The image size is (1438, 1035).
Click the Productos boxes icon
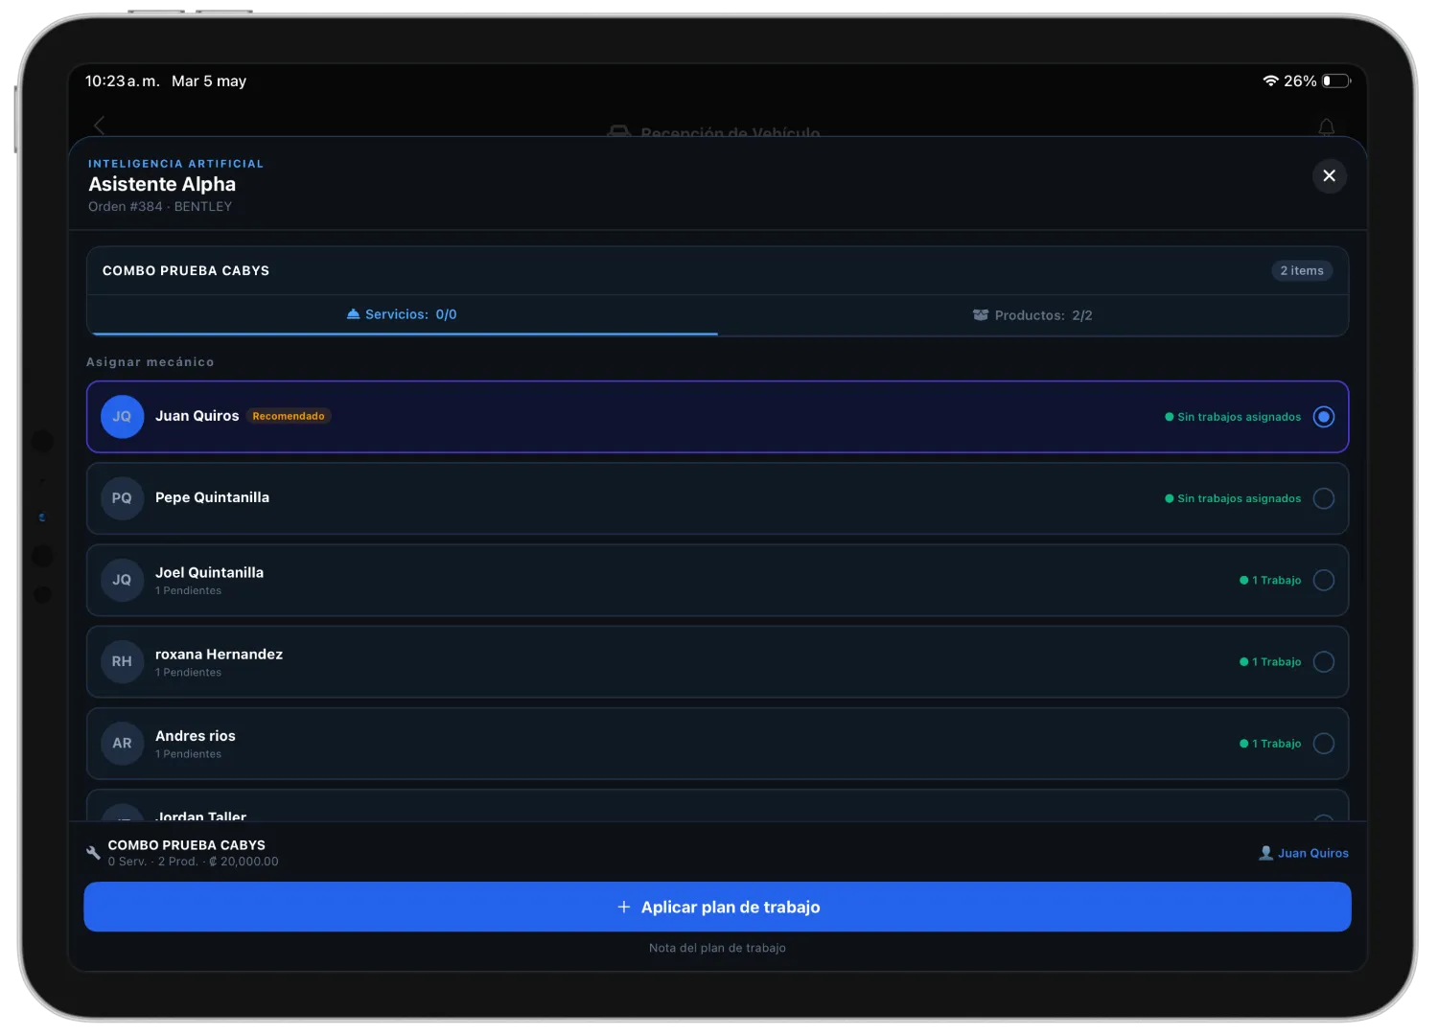981,315
